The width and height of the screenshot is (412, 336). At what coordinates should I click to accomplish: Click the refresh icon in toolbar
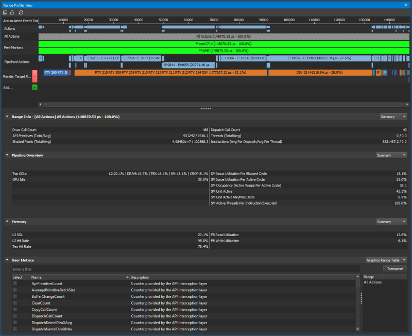21,12
